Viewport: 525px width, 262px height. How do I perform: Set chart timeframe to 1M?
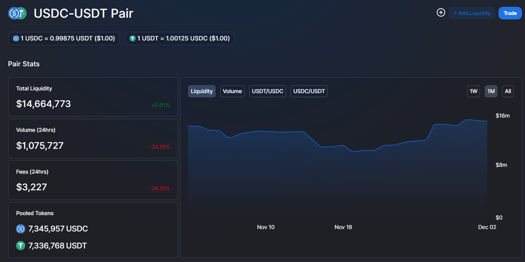click(x=491, y=91)
